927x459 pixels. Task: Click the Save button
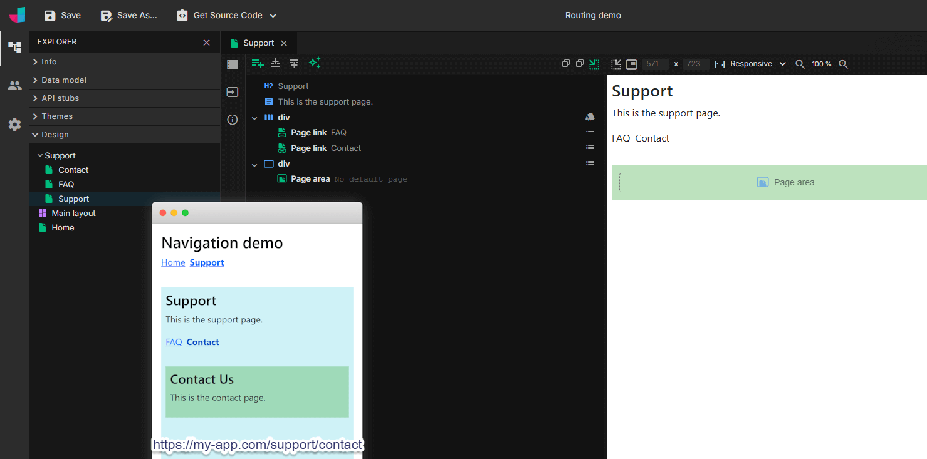(x=63, y=15)
